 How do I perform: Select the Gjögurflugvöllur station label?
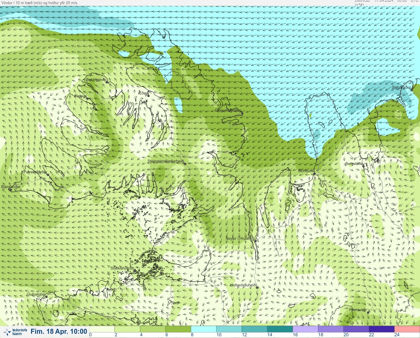(228, 110)
